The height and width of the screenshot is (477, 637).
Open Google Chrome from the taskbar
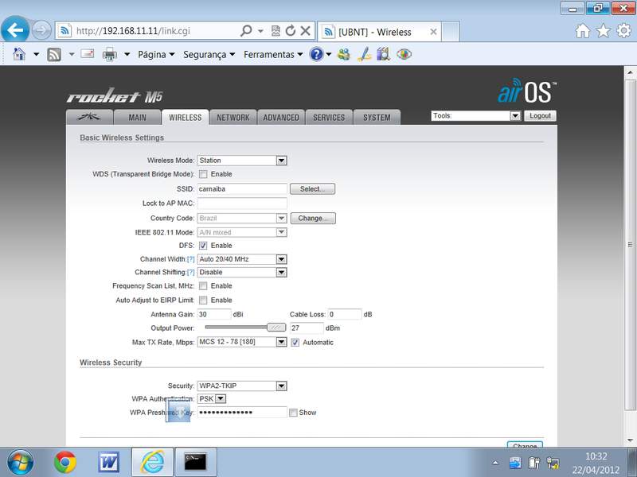[65, 463]
